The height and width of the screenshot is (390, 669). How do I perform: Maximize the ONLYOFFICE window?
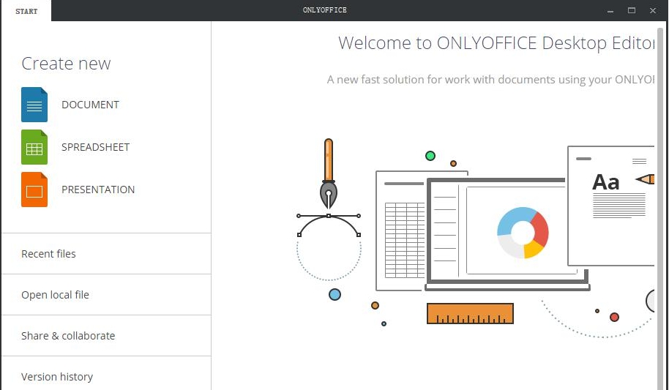click(632, 10)
